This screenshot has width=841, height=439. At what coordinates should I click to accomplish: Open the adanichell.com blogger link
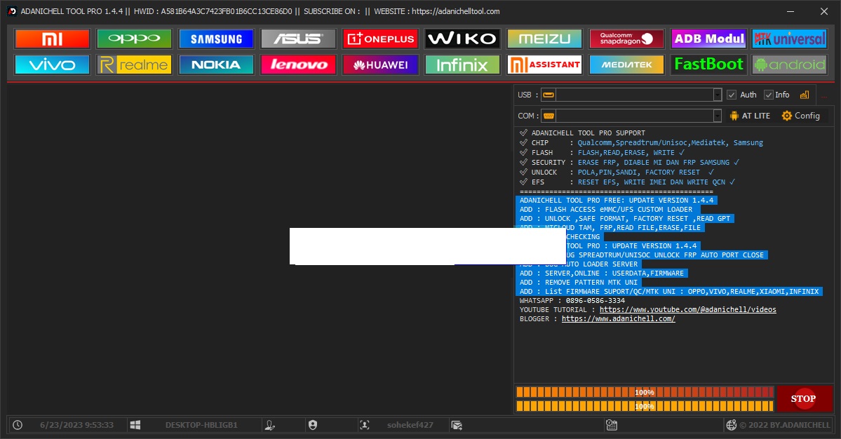tap(619, 319)
